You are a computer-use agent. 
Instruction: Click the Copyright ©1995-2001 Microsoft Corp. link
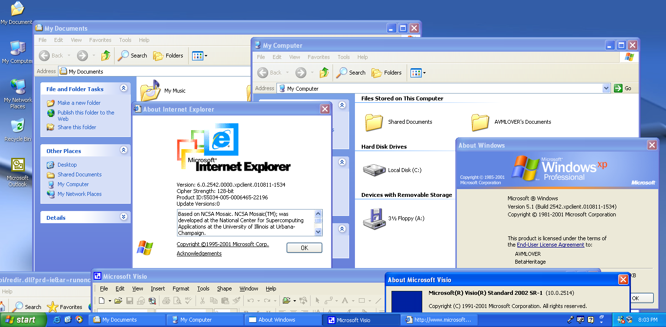coord(223,244)
